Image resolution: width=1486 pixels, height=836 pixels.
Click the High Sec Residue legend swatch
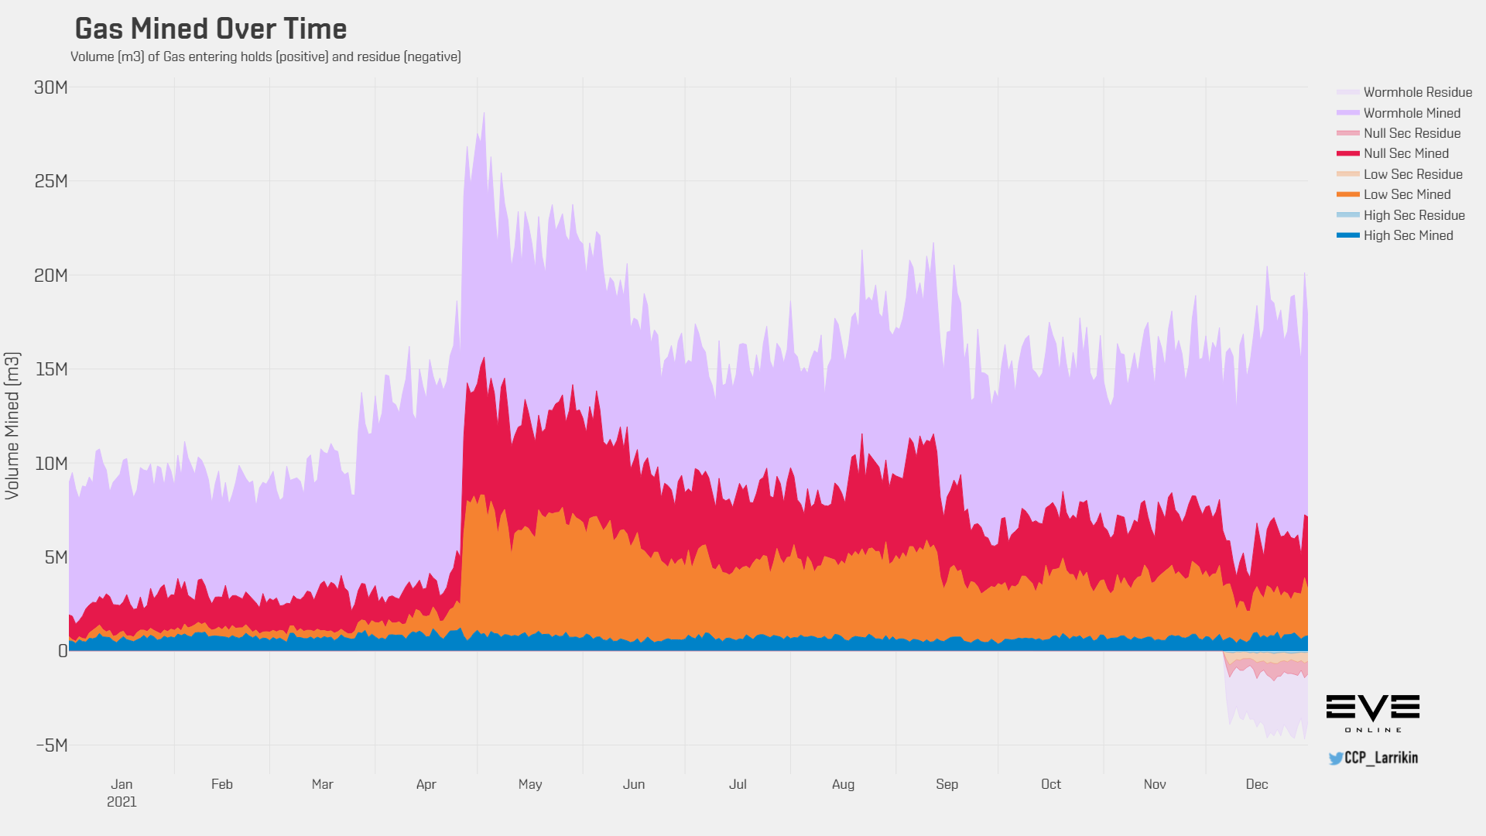point(1347,215)
